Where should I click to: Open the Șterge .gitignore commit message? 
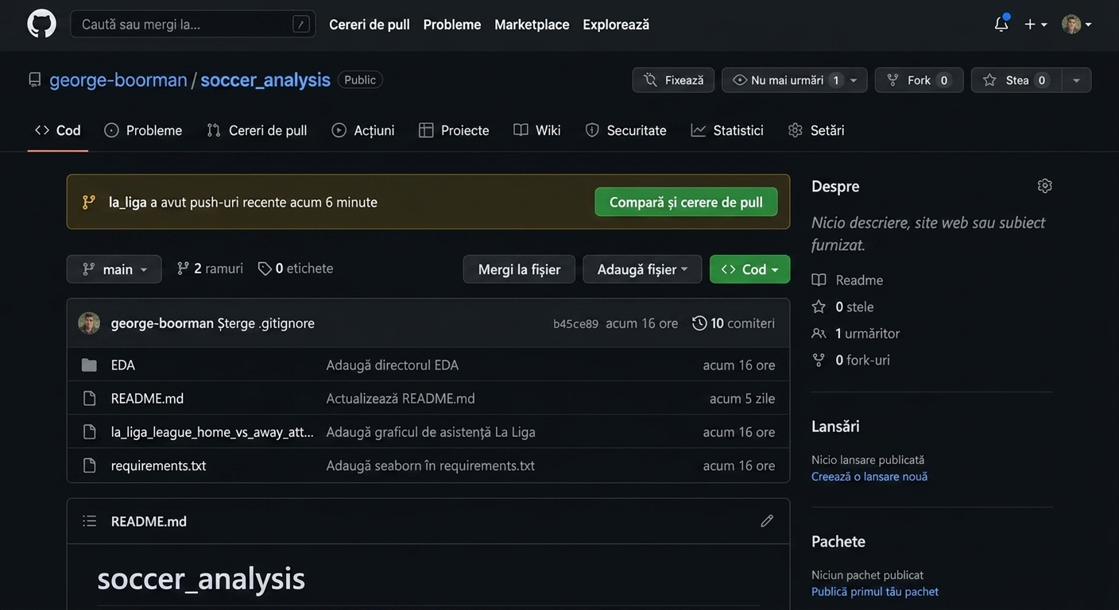pos(266,323)
